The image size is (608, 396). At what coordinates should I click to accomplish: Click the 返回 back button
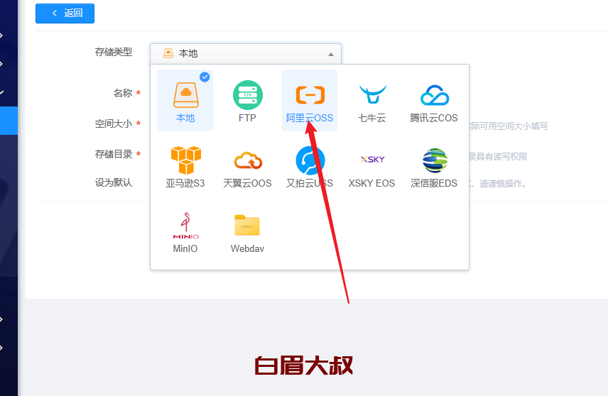[x=65, y=13]
